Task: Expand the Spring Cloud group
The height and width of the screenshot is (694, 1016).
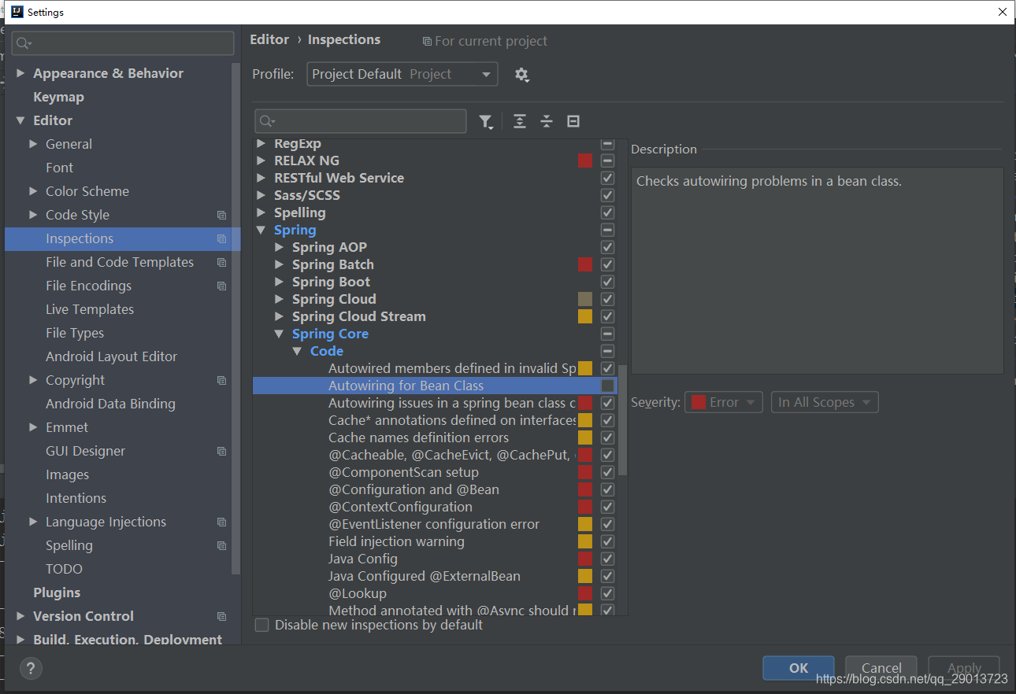Action: tap(279, 299)
